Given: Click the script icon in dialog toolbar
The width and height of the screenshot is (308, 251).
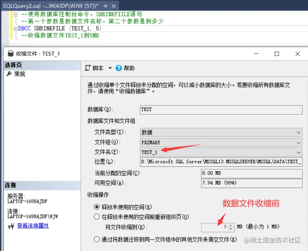Looking at the screenshot, I should click(88, 68).
